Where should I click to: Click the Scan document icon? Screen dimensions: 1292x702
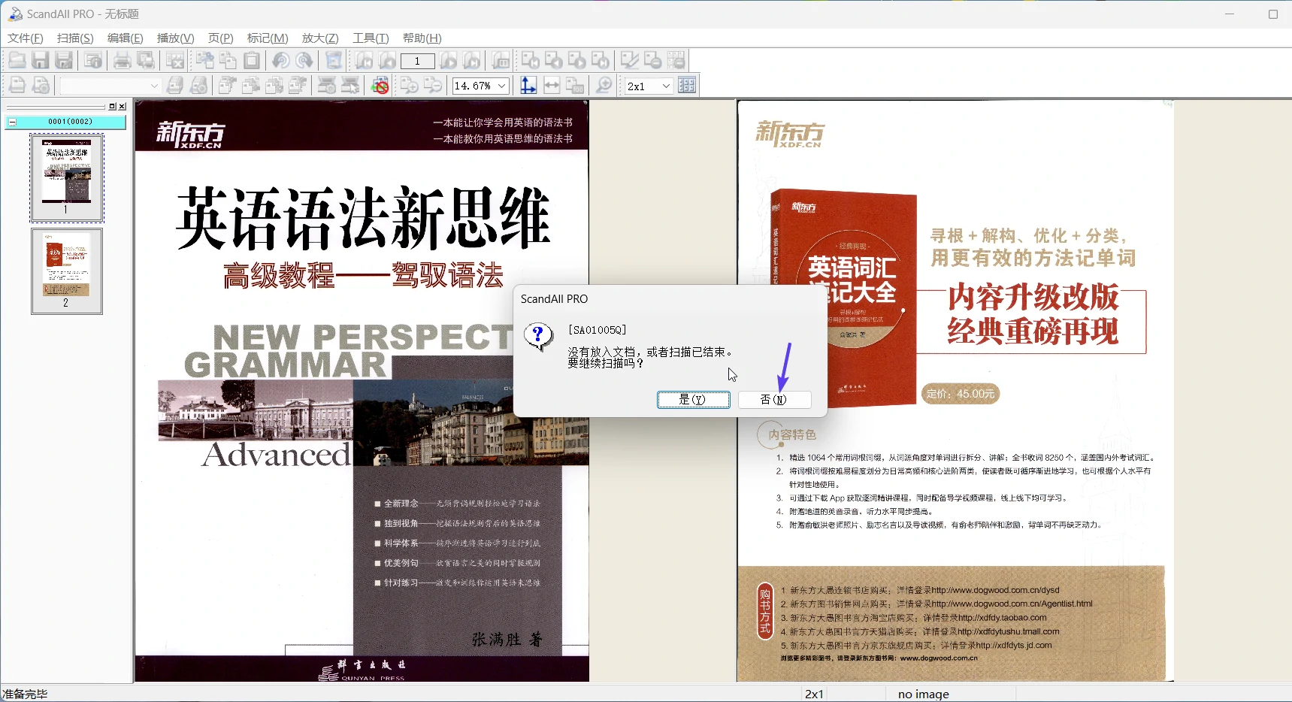tap(17, 86)
